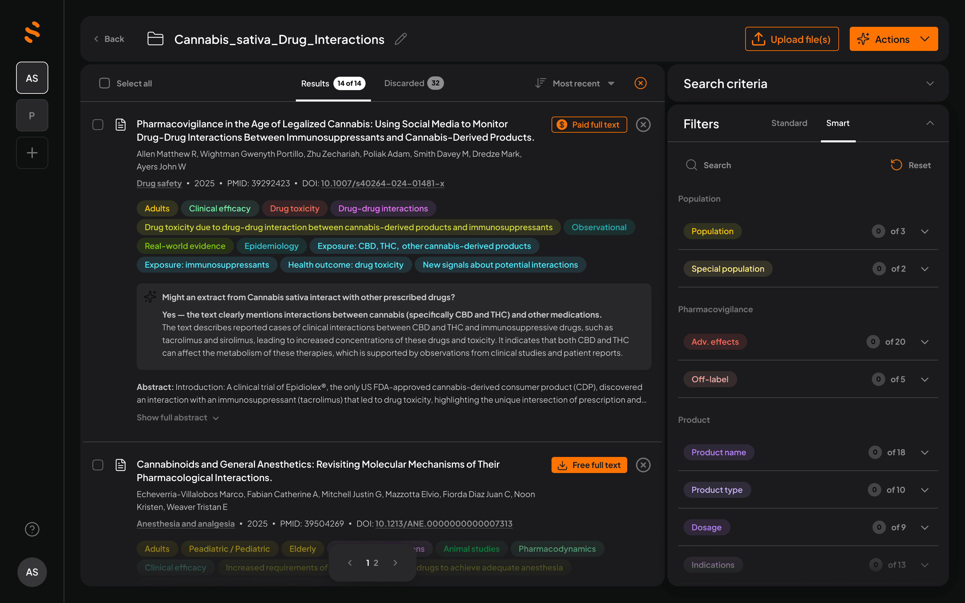Viewport: 965px width, 603px height.
Task: Click the plus icon to add workspace
Action: 32,153
